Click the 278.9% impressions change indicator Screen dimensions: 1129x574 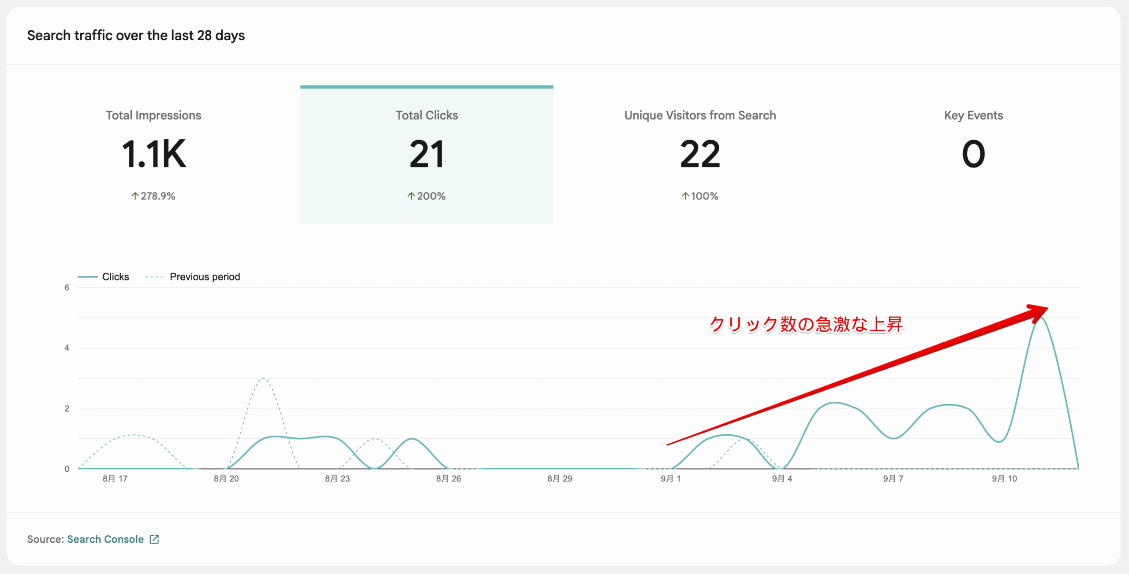point(153,196)
